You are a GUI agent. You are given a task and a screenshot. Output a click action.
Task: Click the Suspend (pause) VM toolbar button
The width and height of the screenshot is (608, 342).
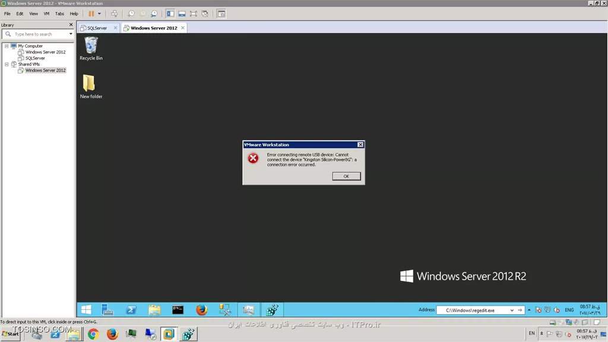91,14
